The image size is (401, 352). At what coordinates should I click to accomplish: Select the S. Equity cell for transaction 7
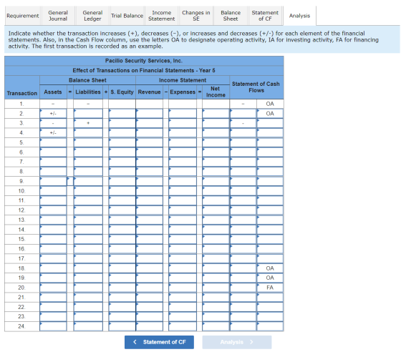(122, 162)
